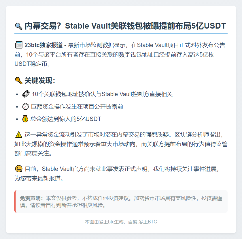The width and height of the screenshot is (242, 239).
Task: Click the key icon beside 关键发现
Action: pyautogui.click(x=19, y=81)
